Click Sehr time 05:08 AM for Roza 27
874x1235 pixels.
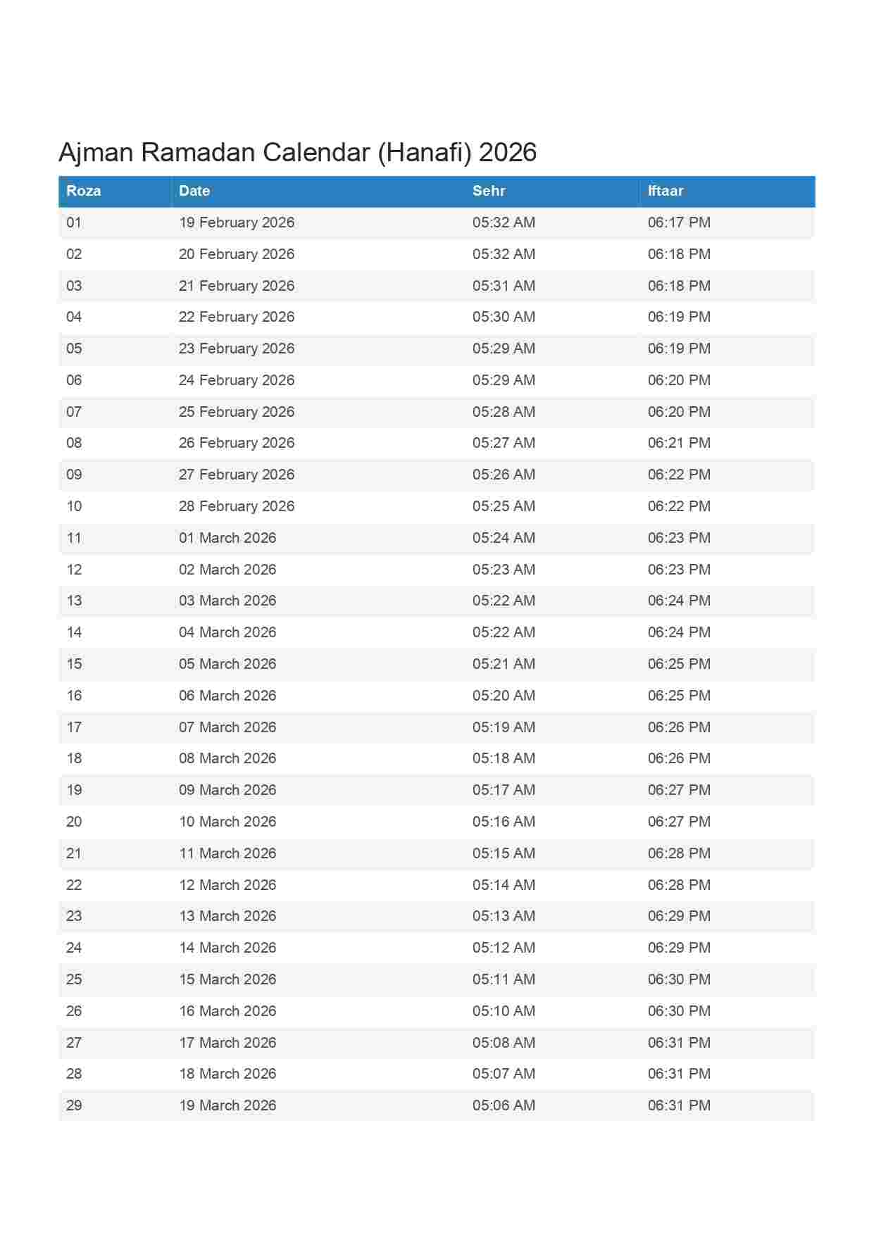504,1043
